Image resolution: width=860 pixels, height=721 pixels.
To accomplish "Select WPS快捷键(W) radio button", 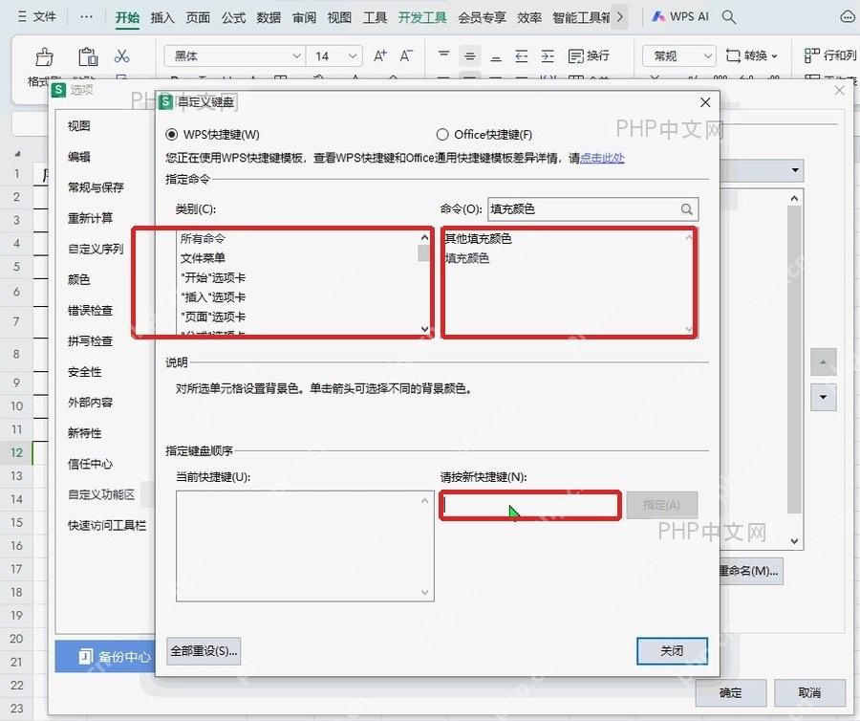I will click(172, 135).
